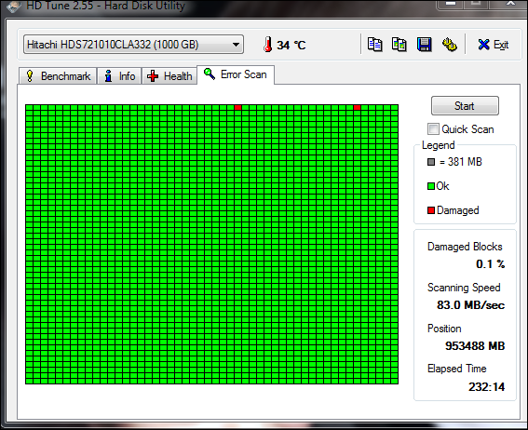Click the red cross Health tab icon
This screenshot has height=430, width=528.
pos(153,76)
